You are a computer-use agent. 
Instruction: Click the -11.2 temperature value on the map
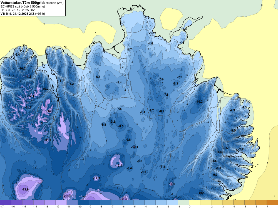tap(28, 76)
